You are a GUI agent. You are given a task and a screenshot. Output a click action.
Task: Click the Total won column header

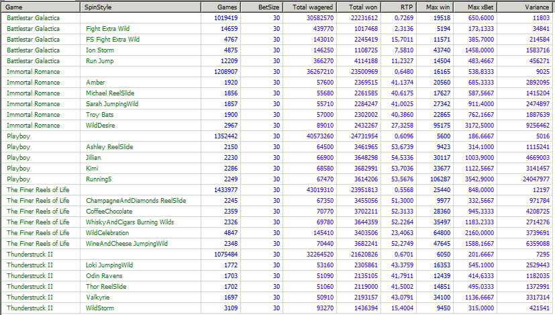tap(359, 7)
